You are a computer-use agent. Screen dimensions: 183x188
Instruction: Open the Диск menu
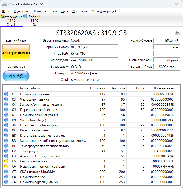pyautogui.click(x=65, y=11)
